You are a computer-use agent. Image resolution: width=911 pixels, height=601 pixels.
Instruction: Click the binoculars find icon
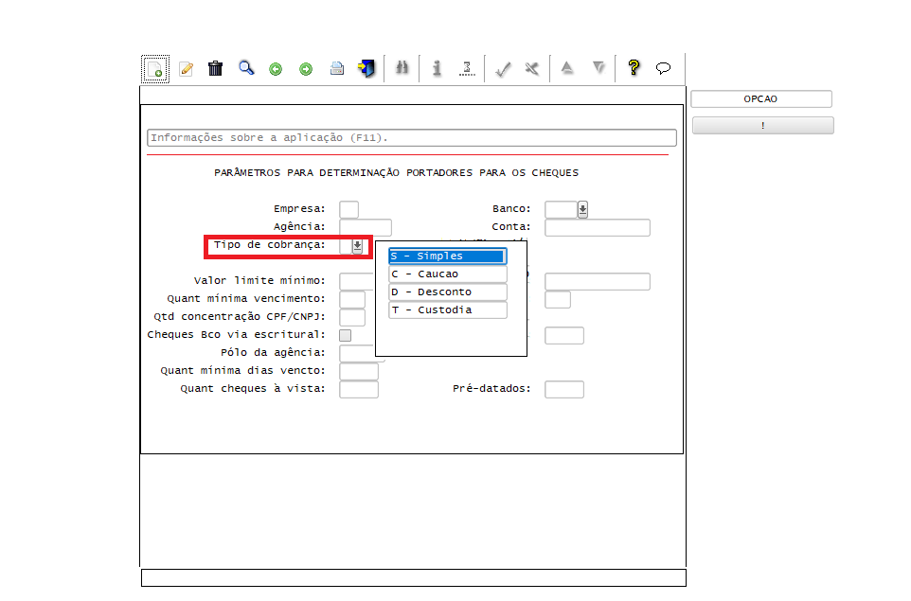(402, 68)
